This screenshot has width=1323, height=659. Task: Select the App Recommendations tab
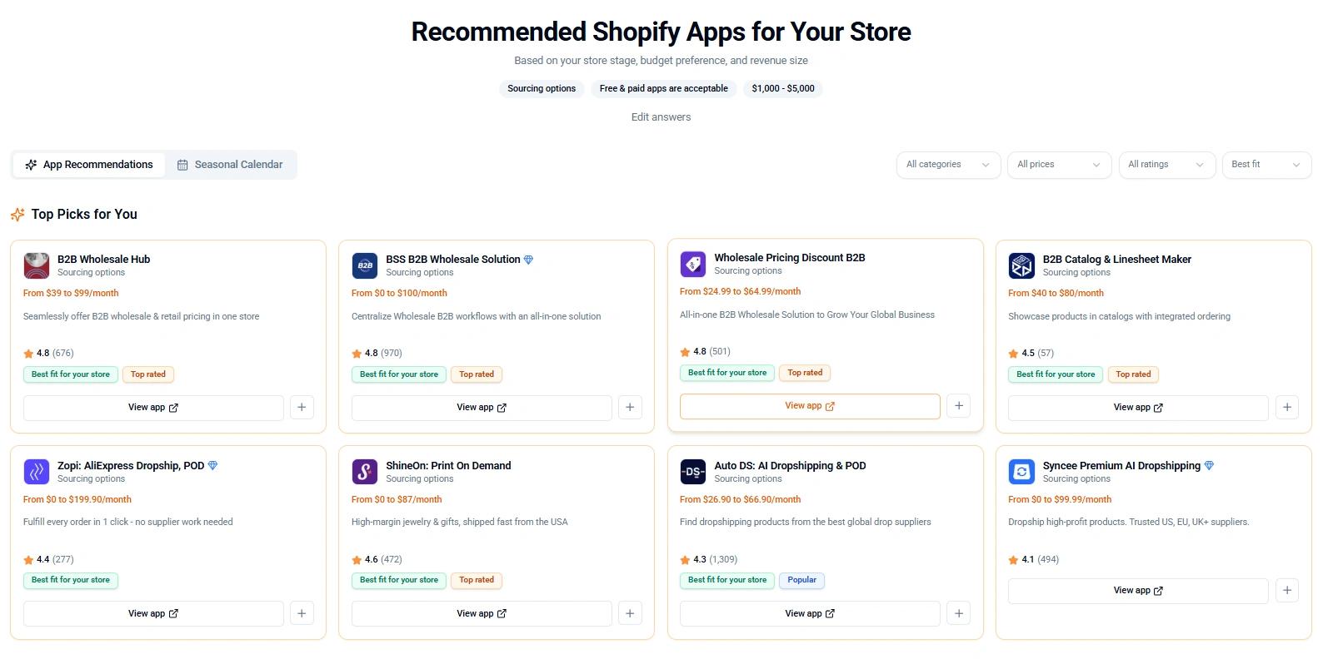tap(88, 164)
